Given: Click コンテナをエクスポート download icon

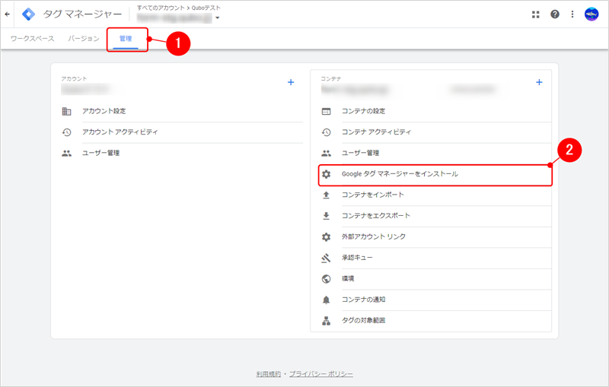Looking at the screenshot, I should (x=326, y=216).
